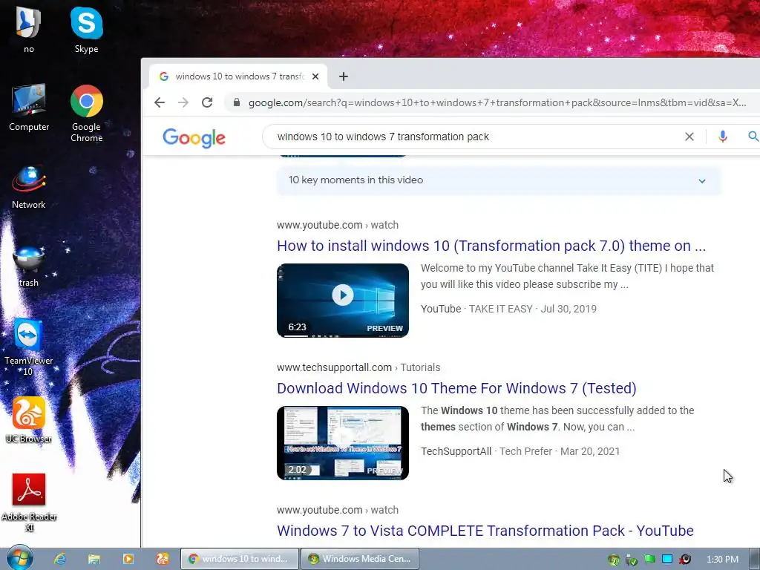Click the blue monitor tray icon
760x570 pixels.
coord(667,559)
